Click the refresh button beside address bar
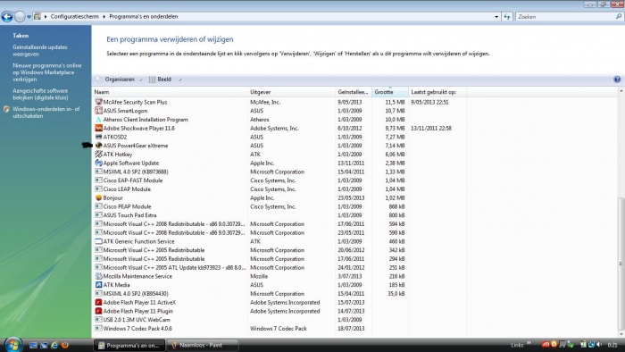 (x=507, y=17)
